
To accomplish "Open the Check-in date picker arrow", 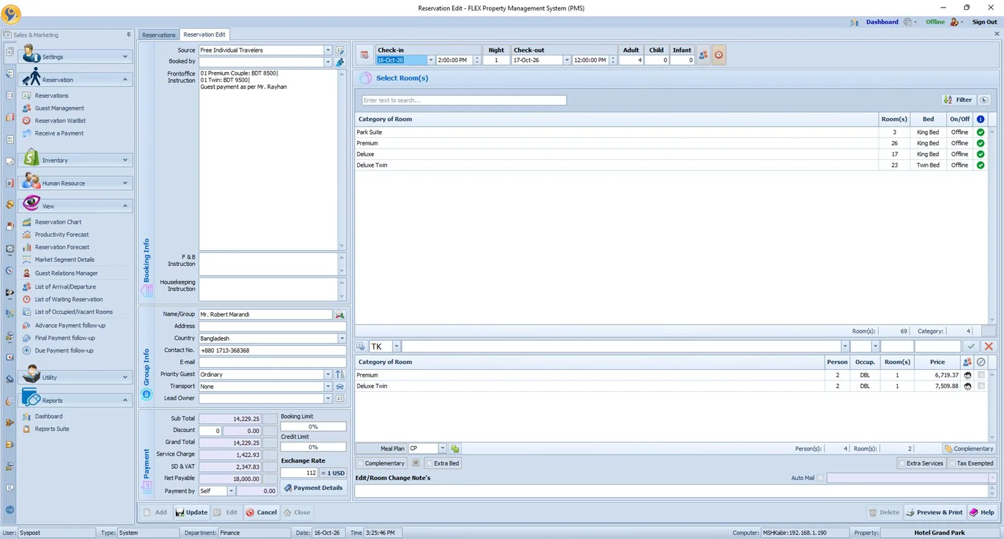I will tap(430, 60).
